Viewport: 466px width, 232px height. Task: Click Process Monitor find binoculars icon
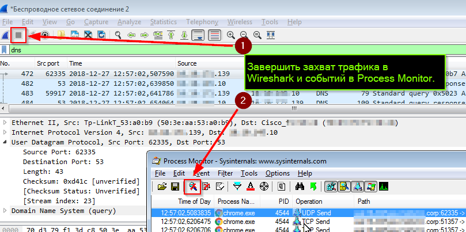point(300,187)
